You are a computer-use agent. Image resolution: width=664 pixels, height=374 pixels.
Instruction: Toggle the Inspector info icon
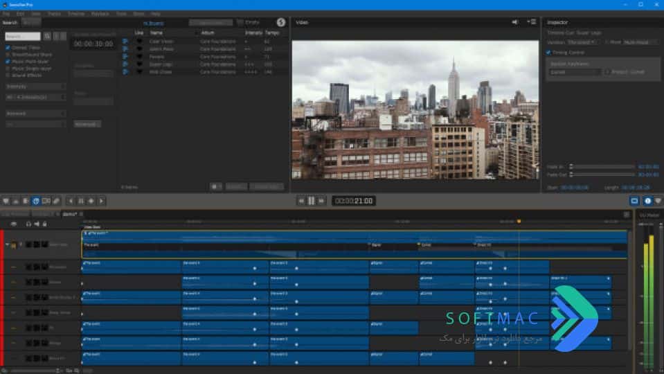pos(647,201)
